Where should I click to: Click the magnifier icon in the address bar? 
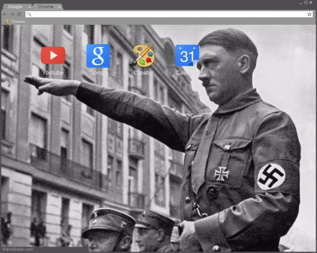29,14
